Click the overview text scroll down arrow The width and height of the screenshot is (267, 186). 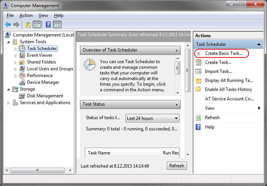tap(178, 93)
